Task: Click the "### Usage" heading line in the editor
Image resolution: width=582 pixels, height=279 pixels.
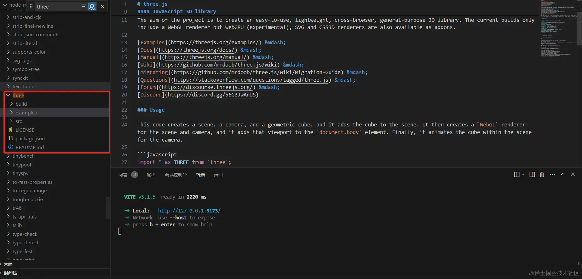Action: [x=151, y=110]
